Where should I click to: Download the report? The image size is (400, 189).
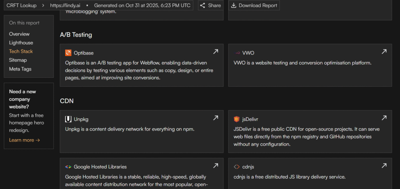coord(254,5)
